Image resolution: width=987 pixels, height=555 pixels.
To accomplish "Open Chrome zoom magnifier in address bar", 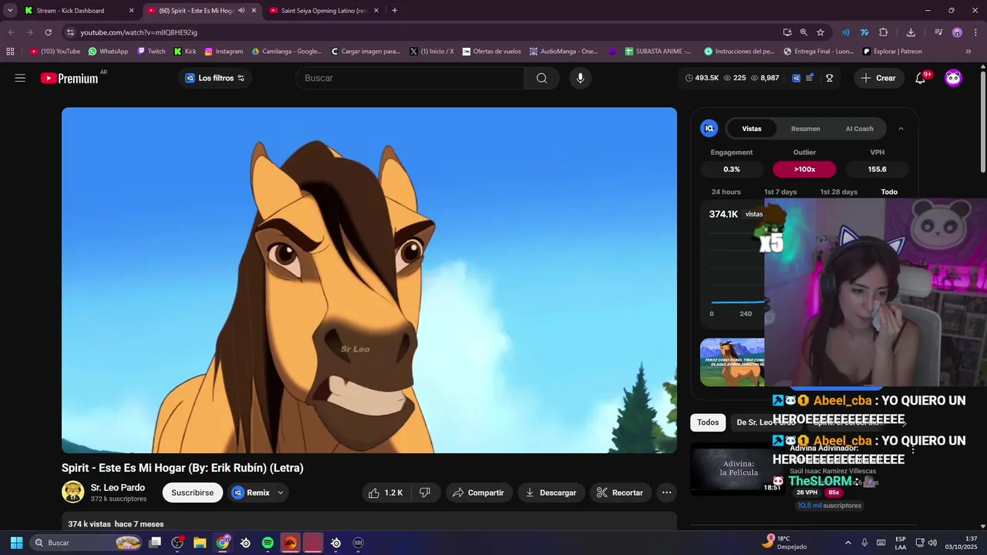I will [803, 32].
